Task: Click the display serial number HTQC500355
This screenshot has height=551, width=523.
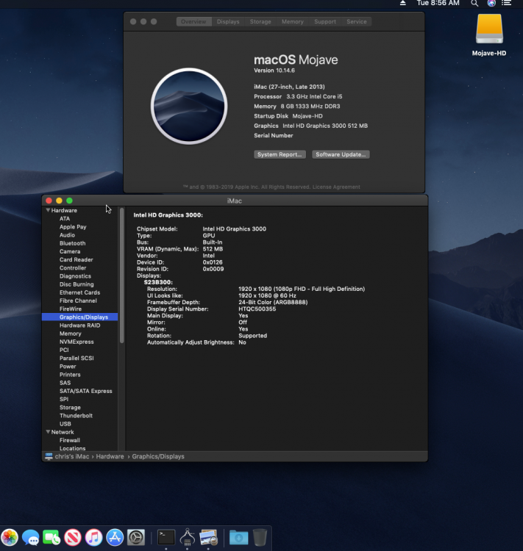Action: pyautogui.click(x=257, y=309)
